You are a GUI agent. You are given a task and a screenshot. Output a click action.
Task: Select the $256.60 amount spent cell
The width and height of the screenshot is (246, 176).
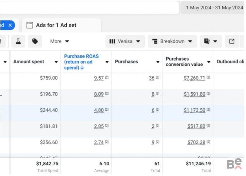coord(49,142)
